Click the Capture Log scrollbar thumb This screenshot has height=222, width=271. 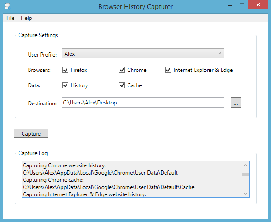point(245,175)
